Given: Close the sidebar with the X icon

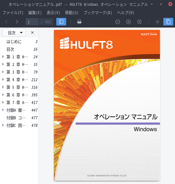Looking at the screenshot, I should (x=32, y=33).
